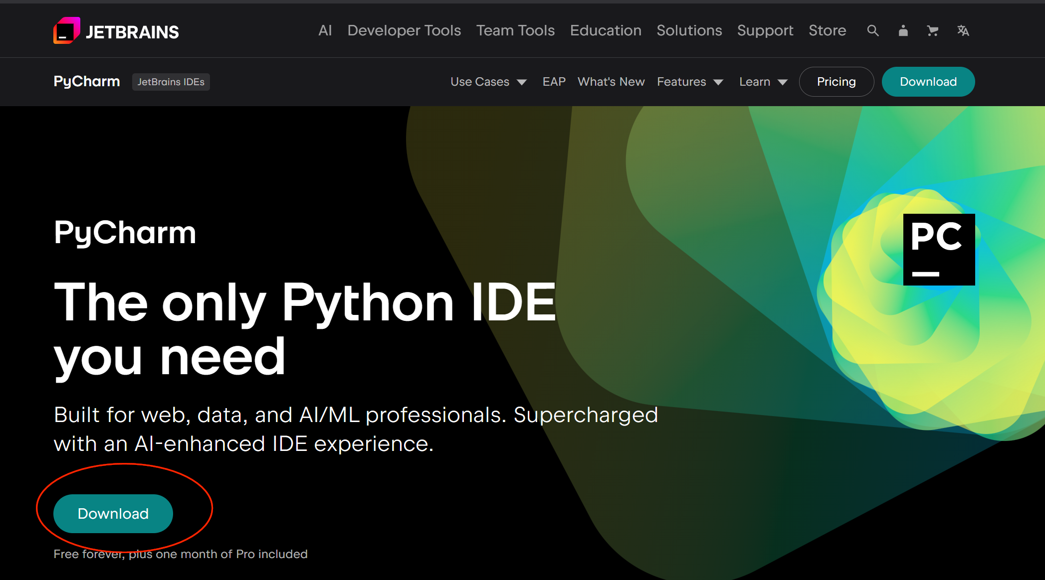The height and width of the screenshot is (580, 1045).
Task: Open the account profile icon
Action: click(903, 31)
